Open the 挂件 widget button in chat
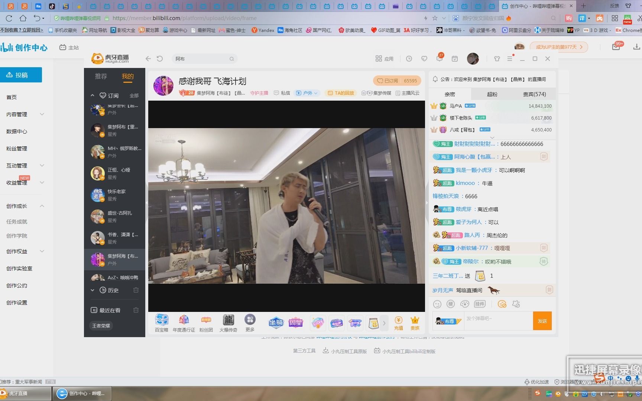The image size is (642, 401). pyautogui.click(x=480, y=304)
